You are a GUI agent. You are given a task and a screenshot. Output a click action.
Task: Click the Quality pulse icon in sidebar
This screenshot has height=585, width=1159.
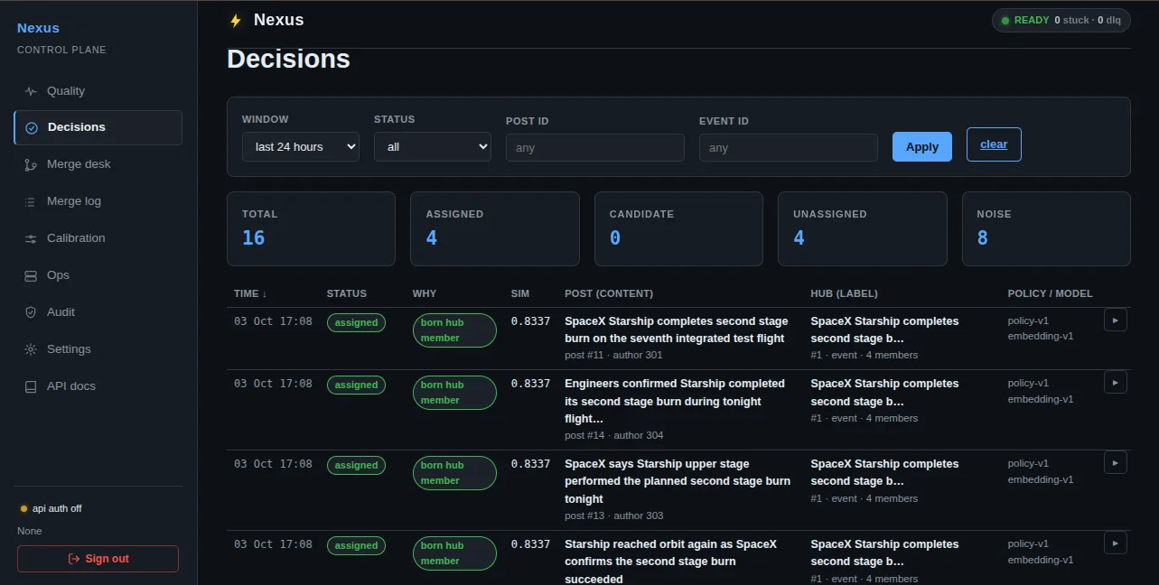point(31,91)
